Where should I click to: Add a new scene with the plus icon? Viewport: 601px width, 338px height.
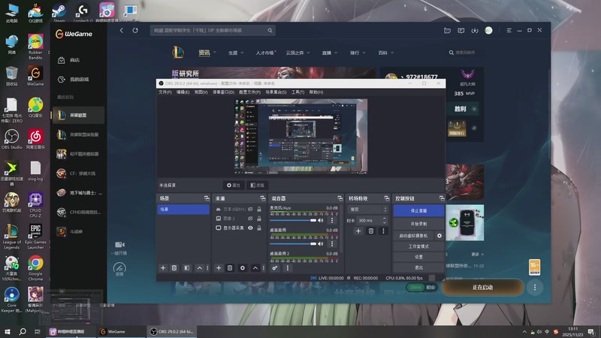tap(163, 268)
